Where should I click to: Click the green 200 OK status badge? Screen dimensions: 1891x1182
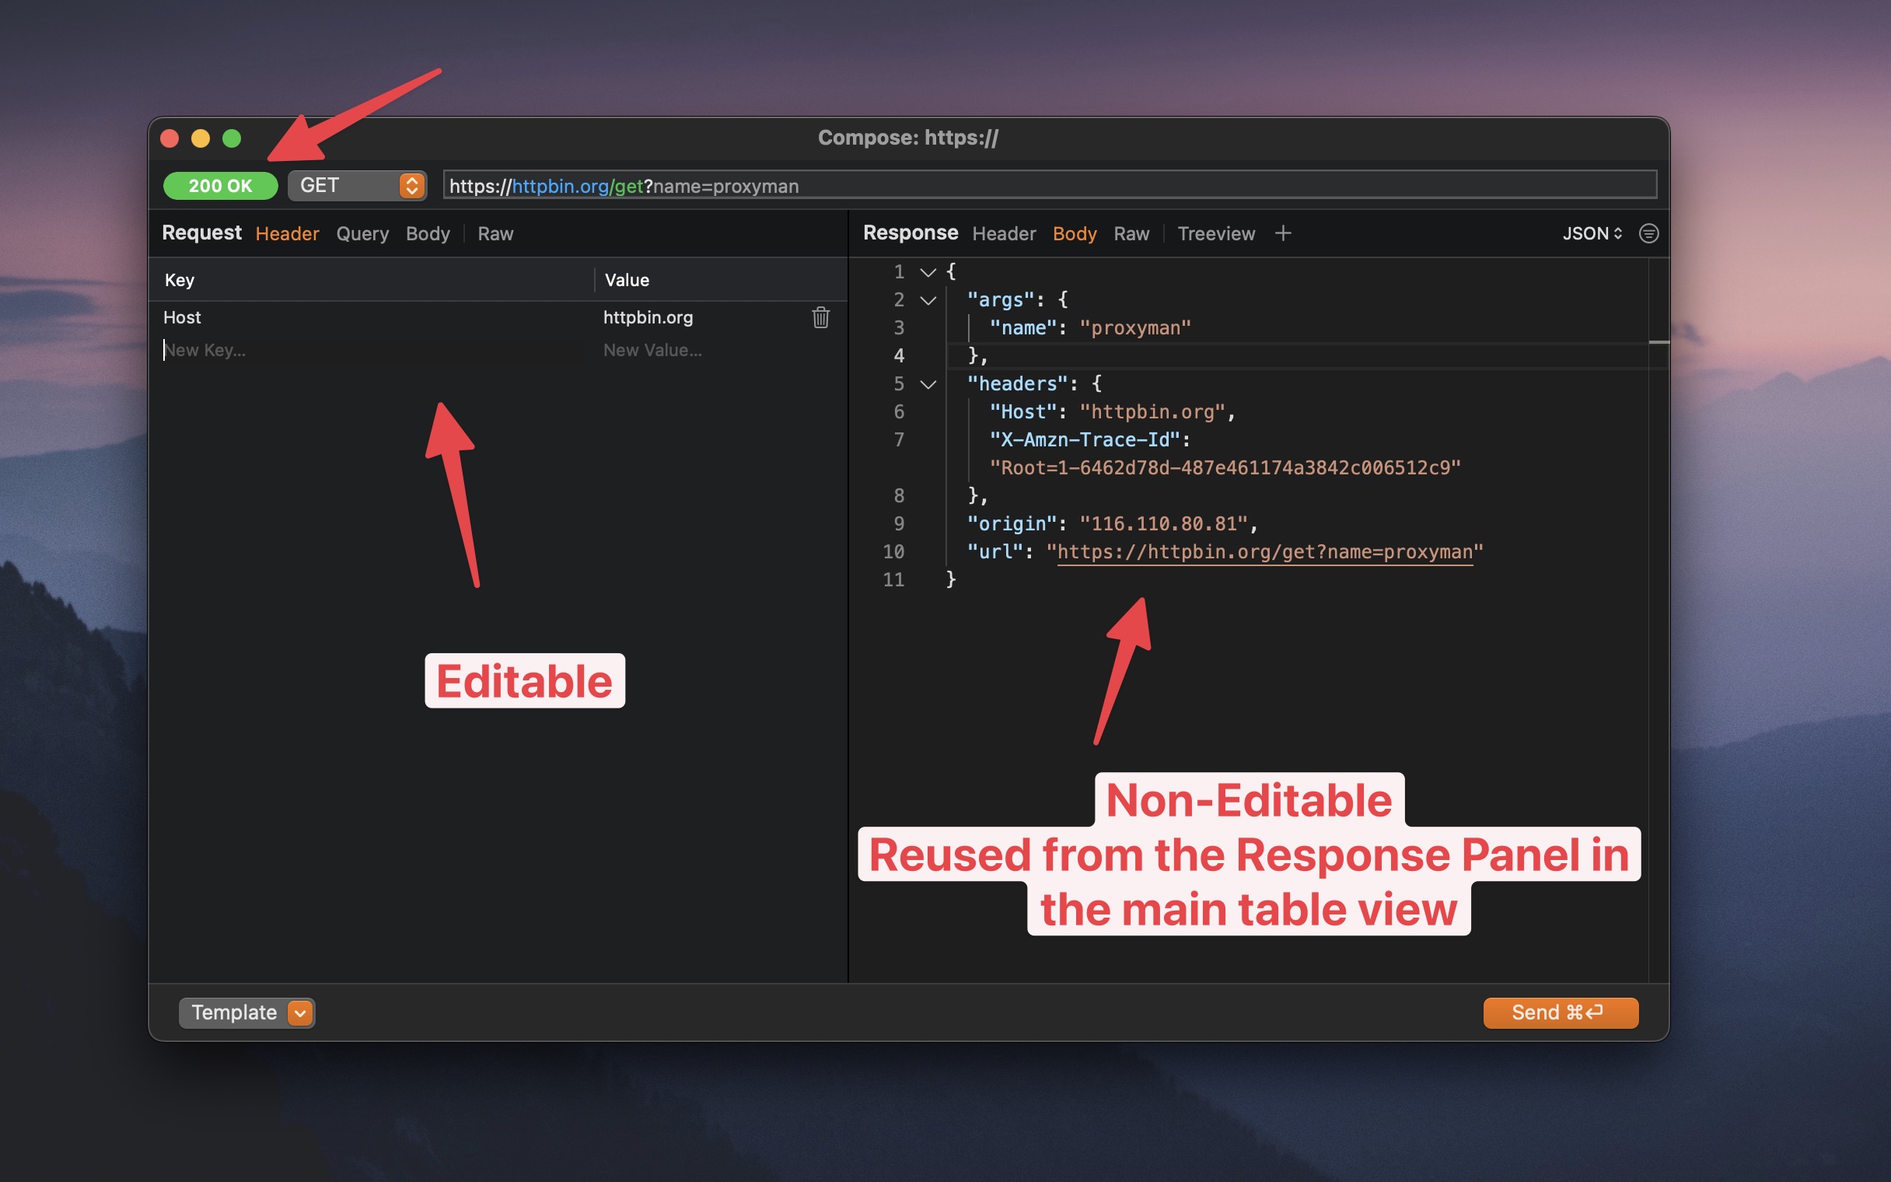[x=219, y=185]
